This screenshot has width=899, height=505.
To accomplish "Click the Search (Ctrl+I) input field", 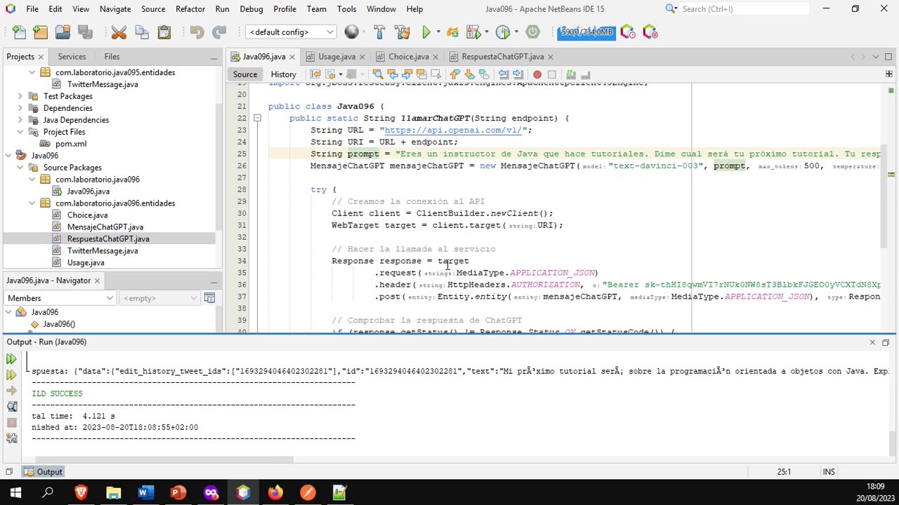I will point(744,9).
